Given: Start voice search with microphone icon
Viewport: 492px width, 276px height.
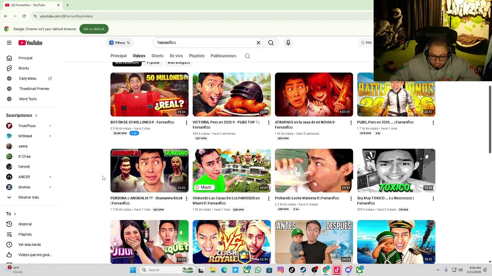Looking at the screenshot, I should point(288,43).
